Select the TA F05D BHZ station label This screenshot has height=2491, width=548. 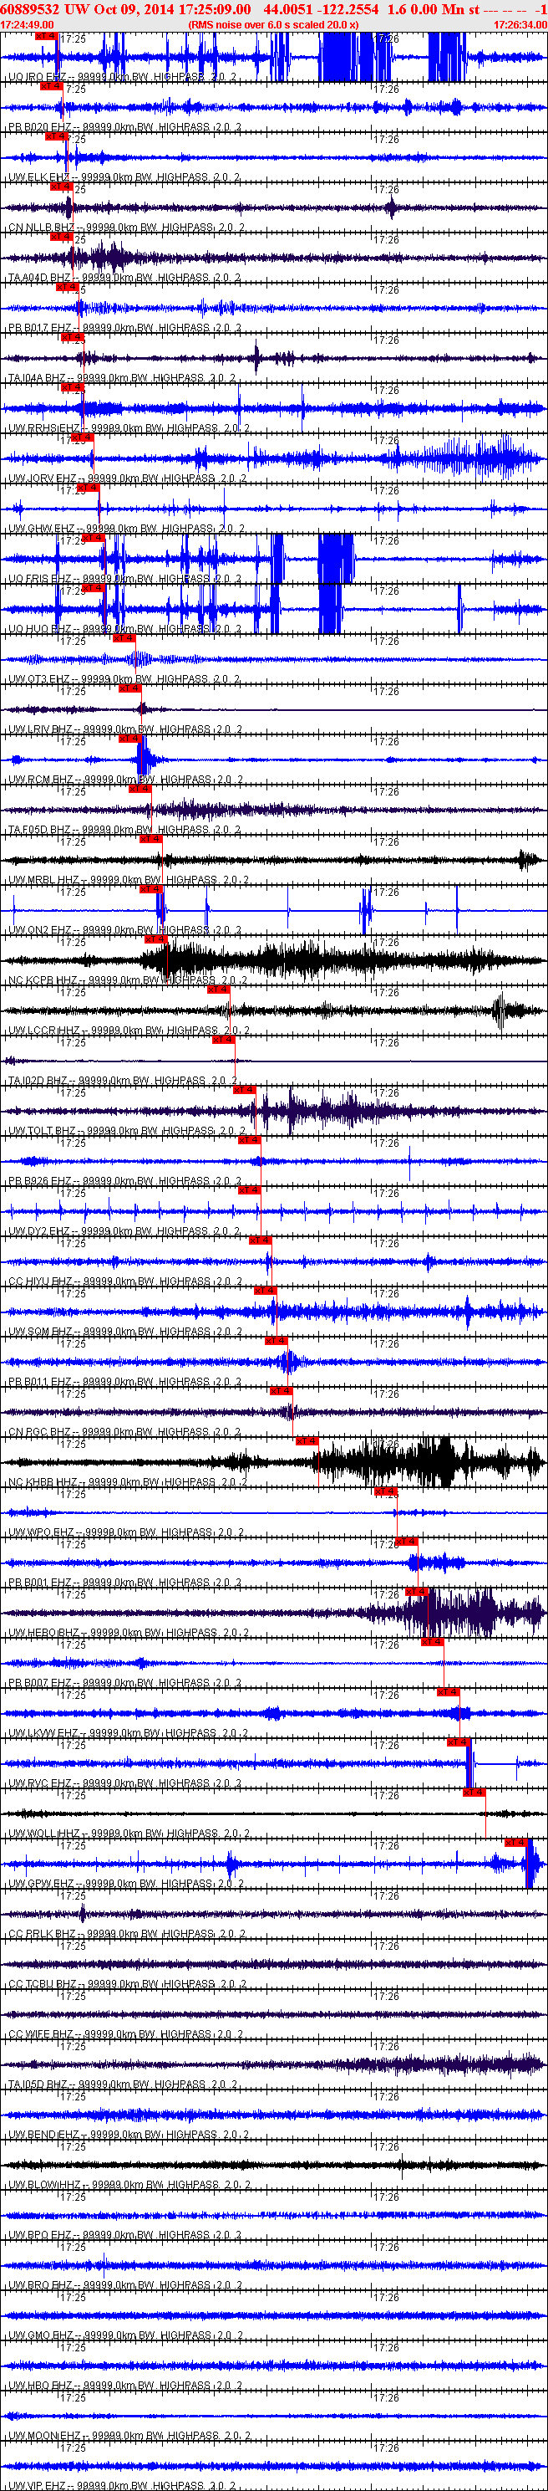pos(124,830)
